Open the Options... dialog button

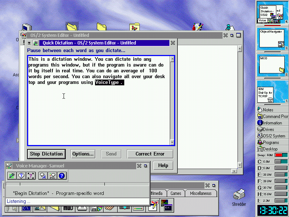[83, 154]
